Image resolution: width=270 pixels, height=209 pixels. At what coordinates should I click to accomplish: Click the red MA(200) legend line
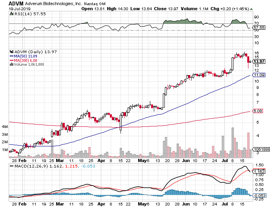click(x=11, y=60)
